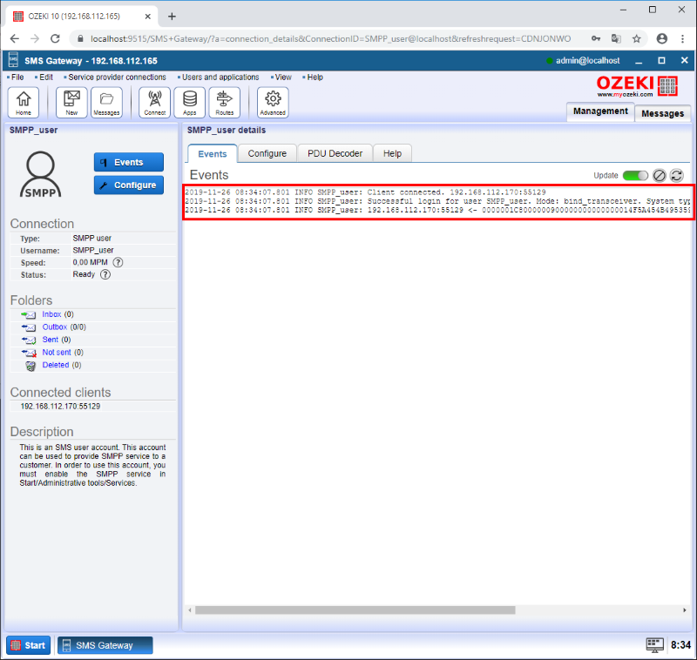Open Service provider connections menu
The image size is (697, 660).
tap(117, 77)
